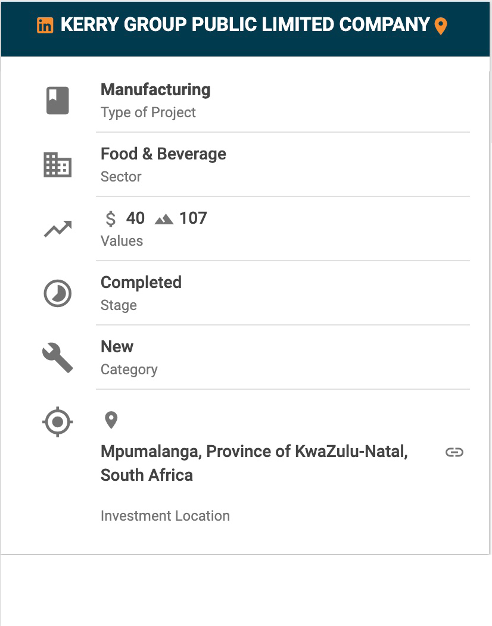Click the gray map pin above Mpumalanga
Image resolution: width=492 pixels, height=626 pixels.
click(x=111, y=420)
